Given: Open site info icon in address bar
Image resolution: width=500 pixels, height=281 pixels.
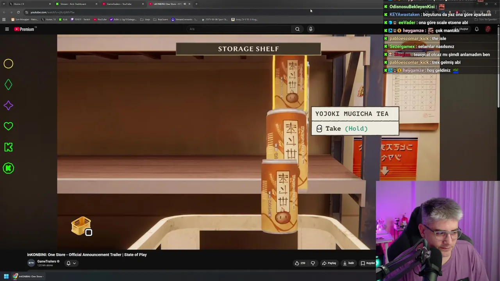Looking at the screenshot, I should pyautogui.click(x=27, y=12).
